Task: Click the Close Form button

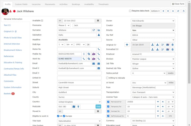Action: click(178, 4)
